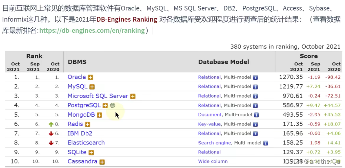Click the Database Model column header

pos(223,62)
